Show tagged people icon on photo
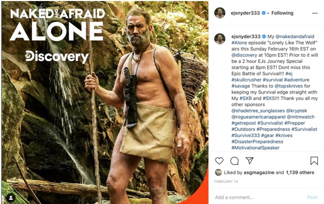The width and height of the screenshot is (324, 204). pyautogui.click(x=11, y=198)
